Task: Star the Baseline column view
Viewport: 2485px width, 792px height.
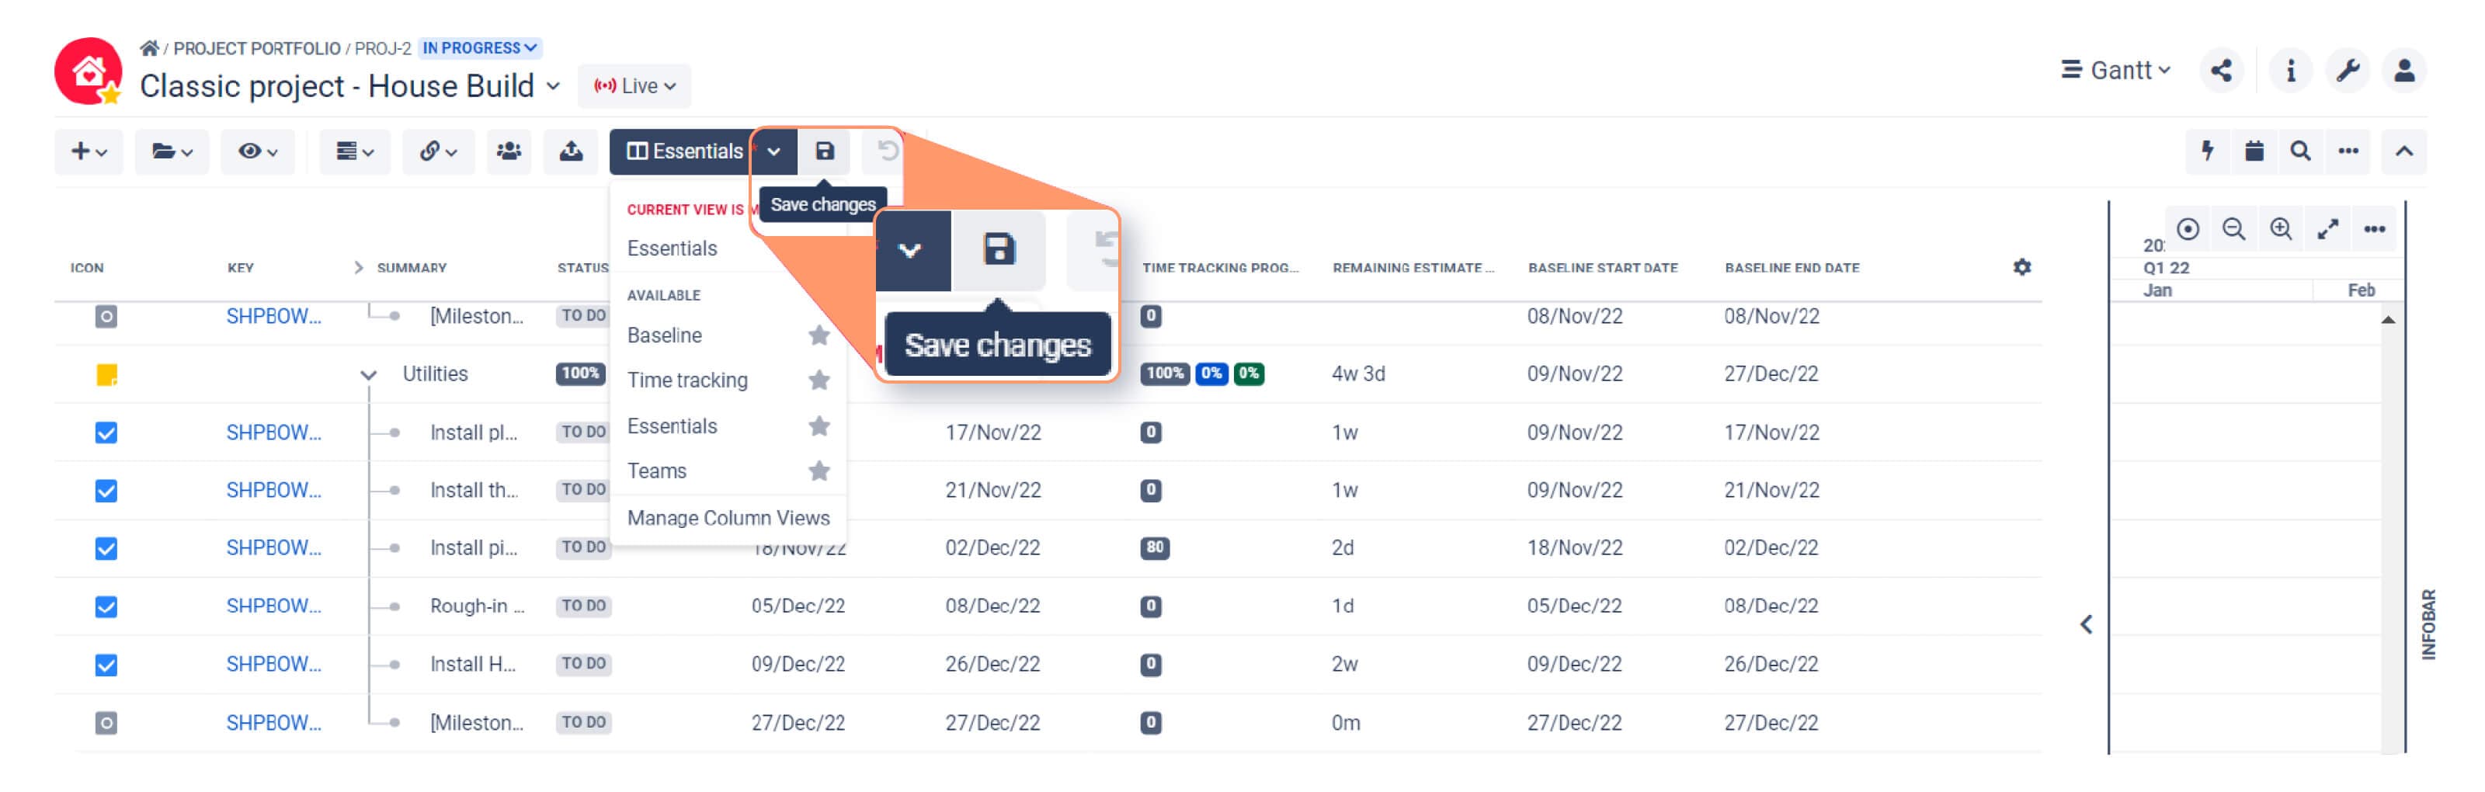Action: coord(819,335)
